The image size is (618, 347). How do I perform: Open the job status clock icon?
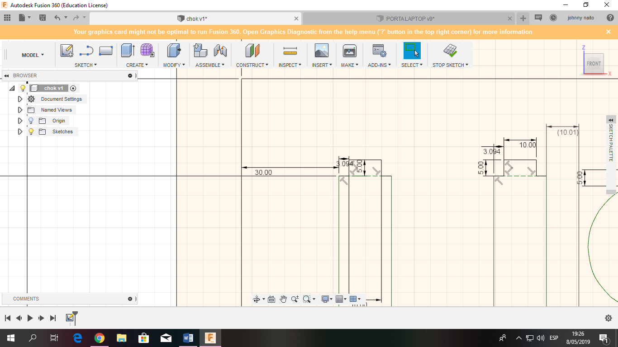pyautogui.click(x=553, y=18)
